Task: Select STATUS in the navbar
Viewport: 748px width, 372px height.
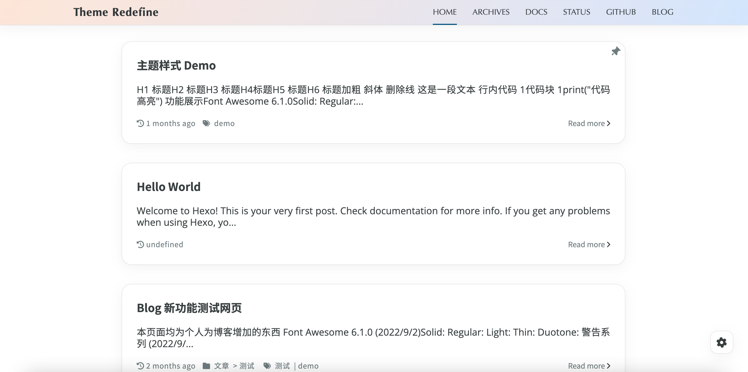Action: [576, 12]
